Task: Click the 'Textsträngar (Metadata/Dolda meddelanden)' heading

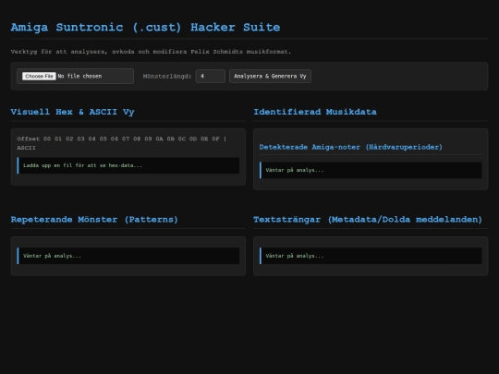Action: pos(368,220)
